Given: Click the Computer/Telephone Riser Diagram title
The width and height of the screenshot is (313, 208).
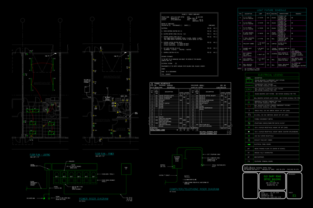Looking at the screenshot, I should point(194,189).
